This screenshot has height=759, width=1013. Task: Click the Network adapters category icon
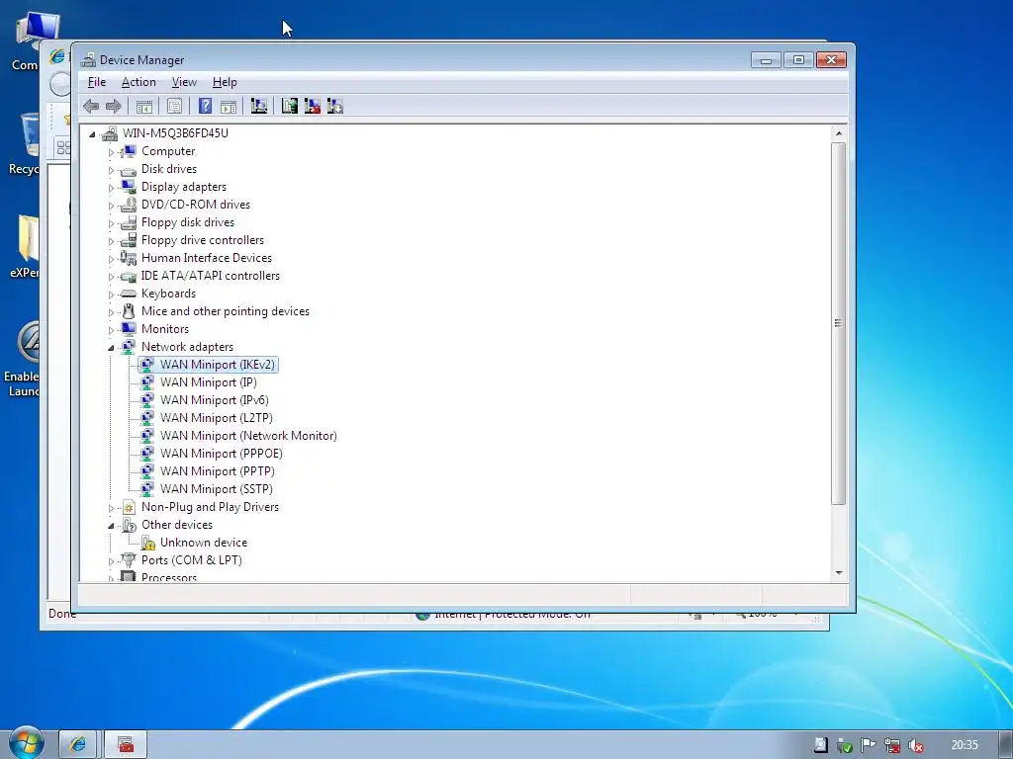coord(129,347)
